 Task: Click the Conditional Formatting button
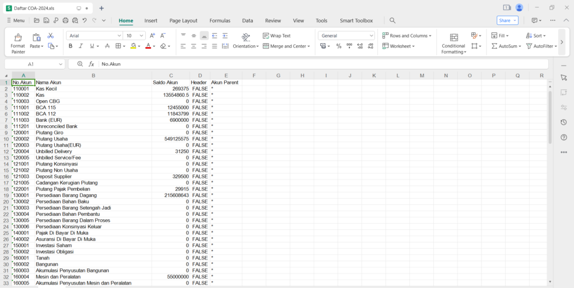pyautogui.click(x=453, y=44)
